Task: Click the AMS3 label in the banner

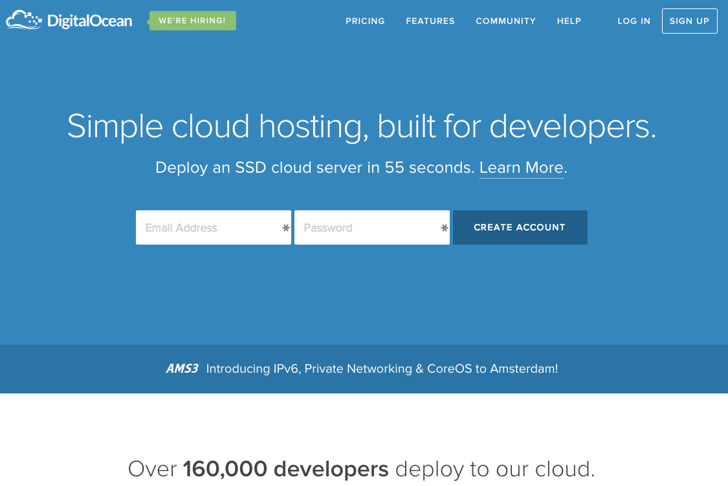Action: [182, 369]
